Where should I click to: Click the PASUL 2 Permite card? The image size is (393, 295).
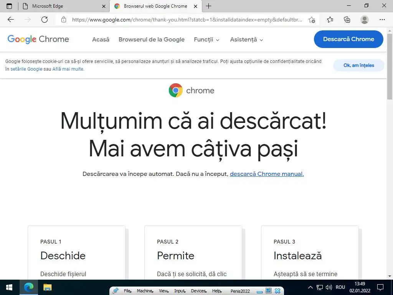click(193, 253)
